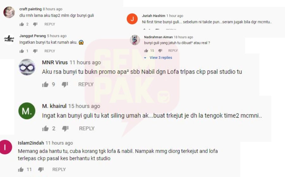Dislike craft painting's comment
The image size is (285, 177).
(35, 24)
